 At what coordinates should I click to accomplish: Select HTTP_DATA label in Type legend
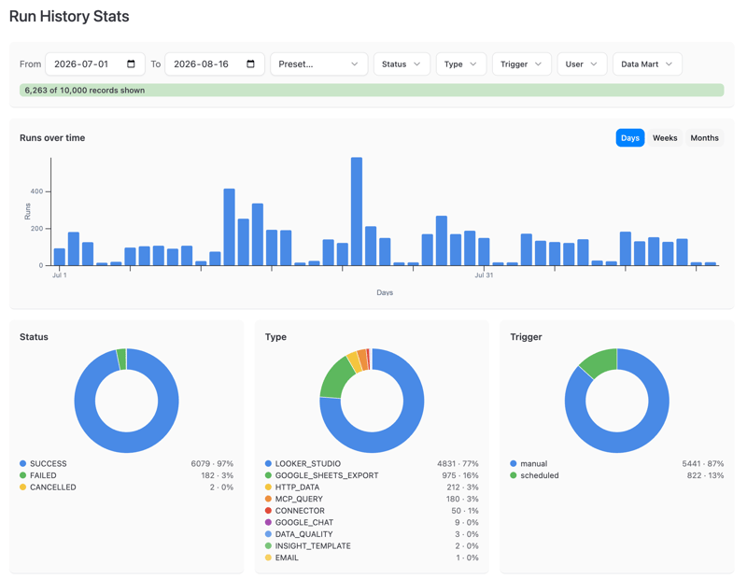(297, 487)
